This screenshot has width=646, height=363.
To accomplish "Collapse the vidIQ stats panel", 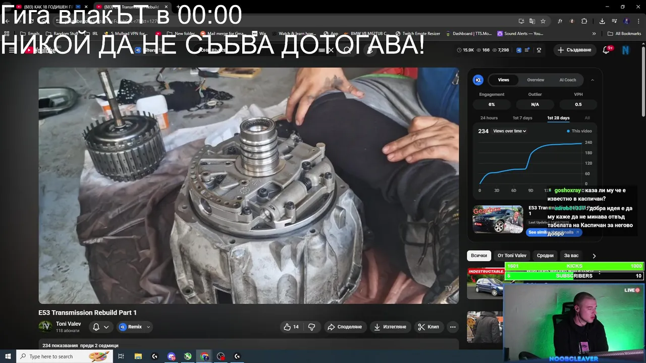I will coord(593,80).
